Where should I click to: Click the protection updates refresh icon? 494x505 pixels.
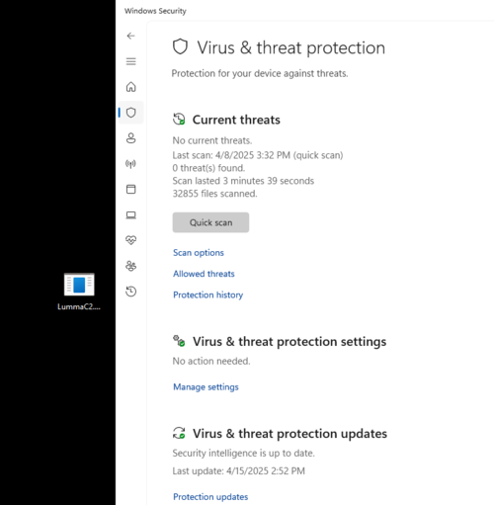[179, 433]
